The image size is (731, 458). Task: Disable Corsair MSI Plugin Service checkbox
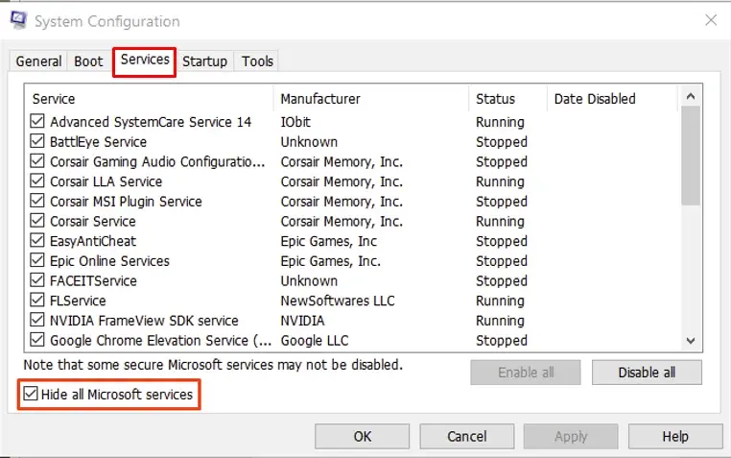coord(37,201)
